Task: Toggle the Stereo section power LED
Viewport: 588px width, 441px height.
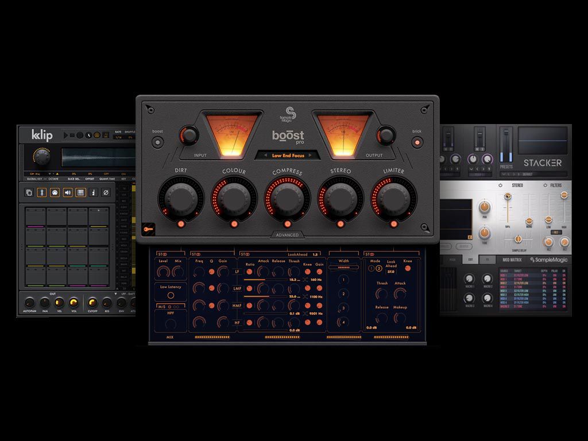Action: pos(341,224)
